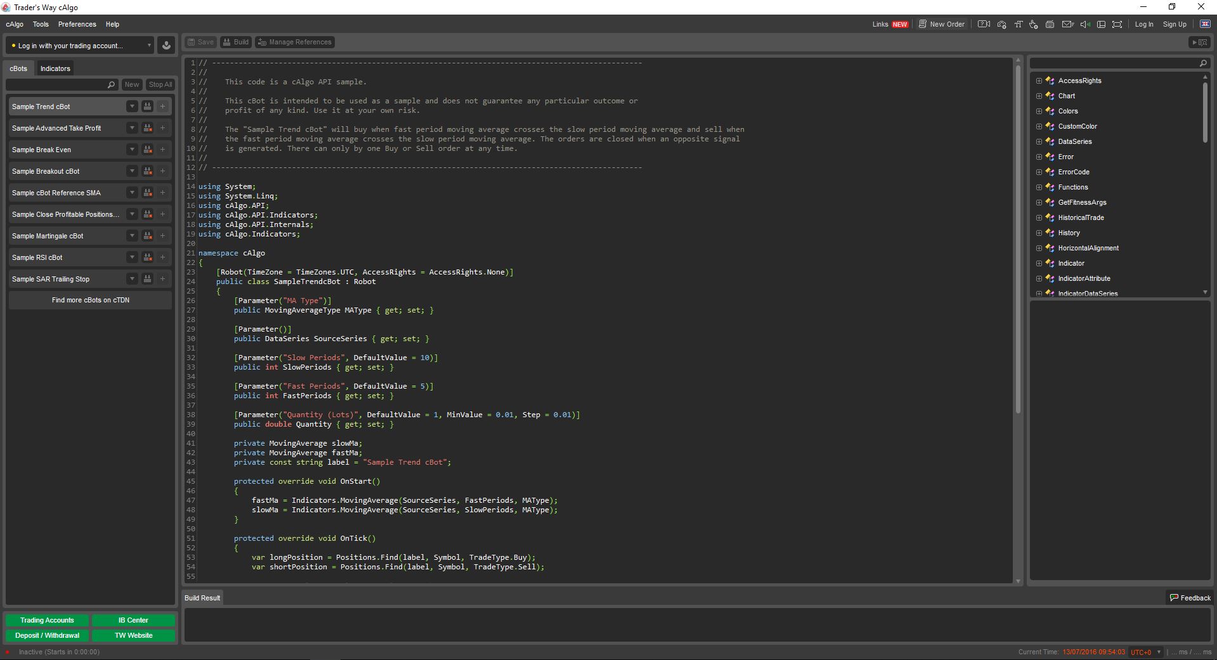Screen dimensions: 1217x660
Task: Open the UTC+0 timezone dropdown
Action: pos(1146,652)
